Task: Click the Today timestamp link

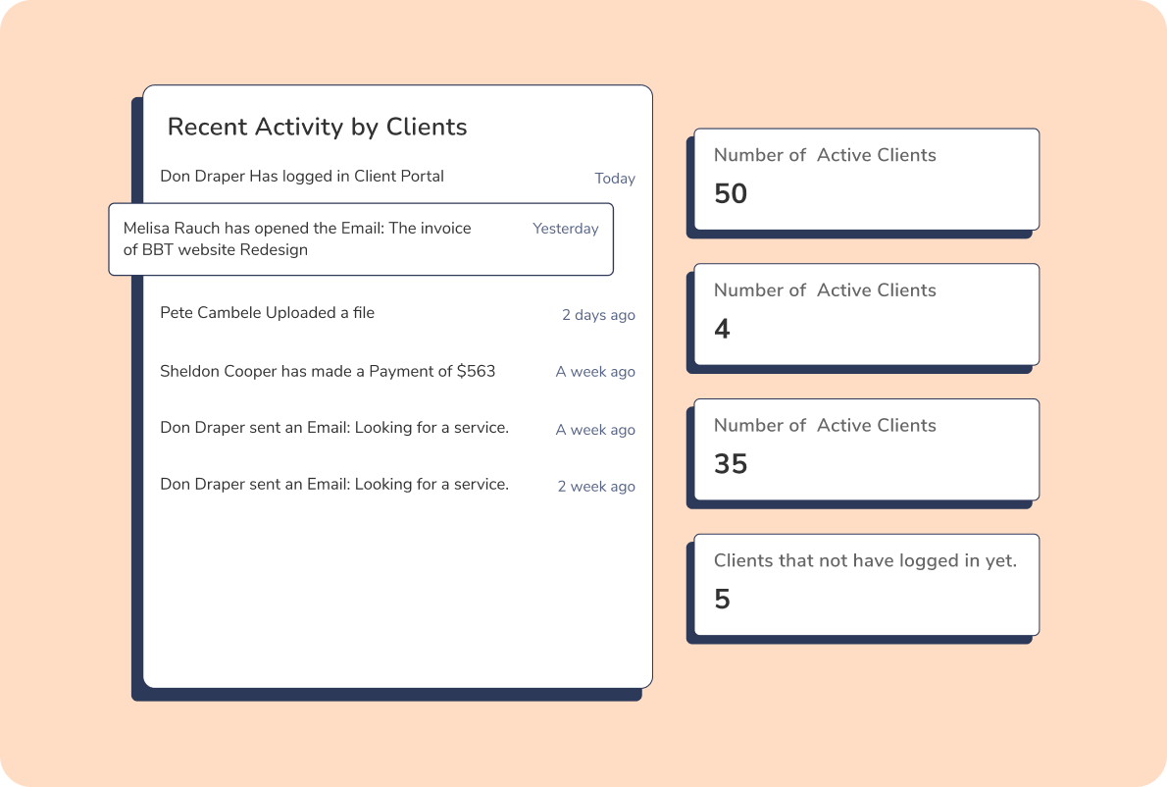Action: click(x=615, y=179)
